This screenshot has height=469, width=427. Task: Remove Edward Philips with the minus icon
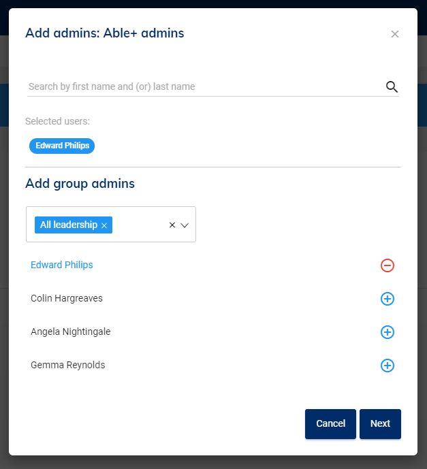388,265
